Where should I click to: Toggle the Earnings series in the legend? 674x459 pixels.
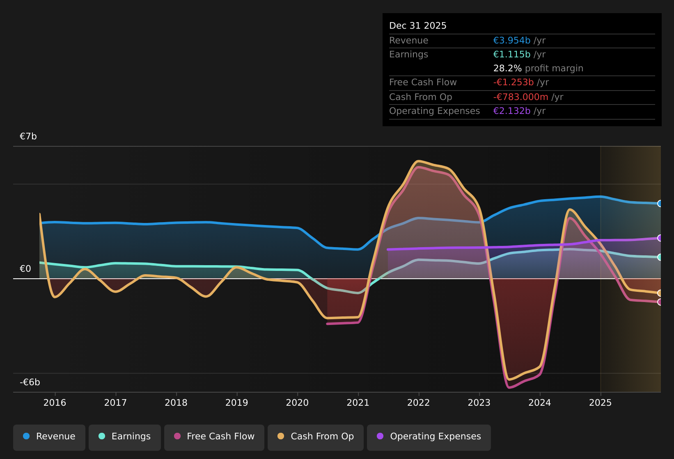pos(125,438)
